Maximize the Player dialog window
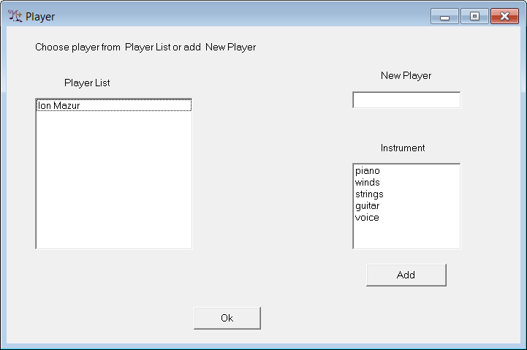527x350 pixels. [x=474, y=16]
